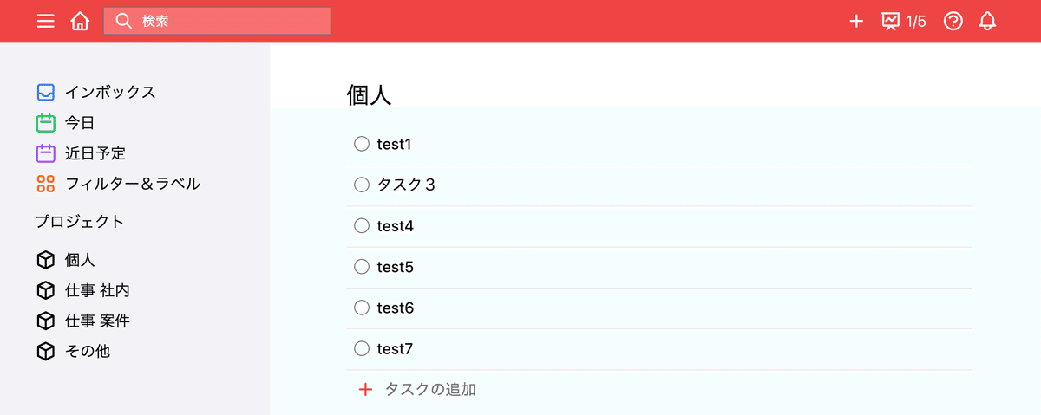This screenshot has width=1041, height=415.
Task: Open productivity stats showing 1/5
Action: pyautogui.click(x=904, y=21)
